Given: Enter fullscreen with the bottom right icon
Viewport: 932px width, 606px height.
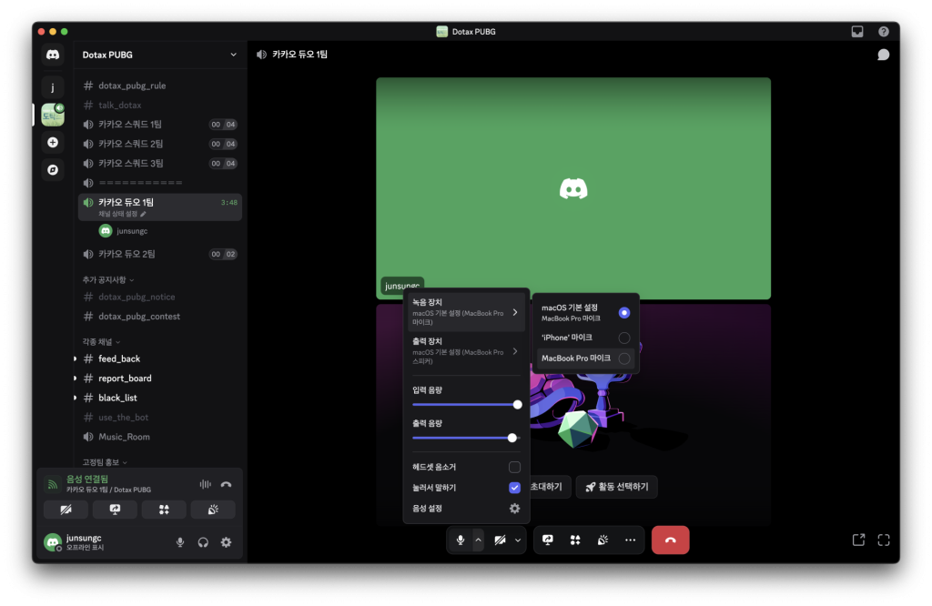Looking at the screenshot, I should point(883,540).
